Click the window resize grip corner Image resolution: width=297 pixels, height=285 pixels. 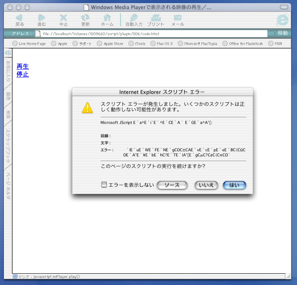288,276
